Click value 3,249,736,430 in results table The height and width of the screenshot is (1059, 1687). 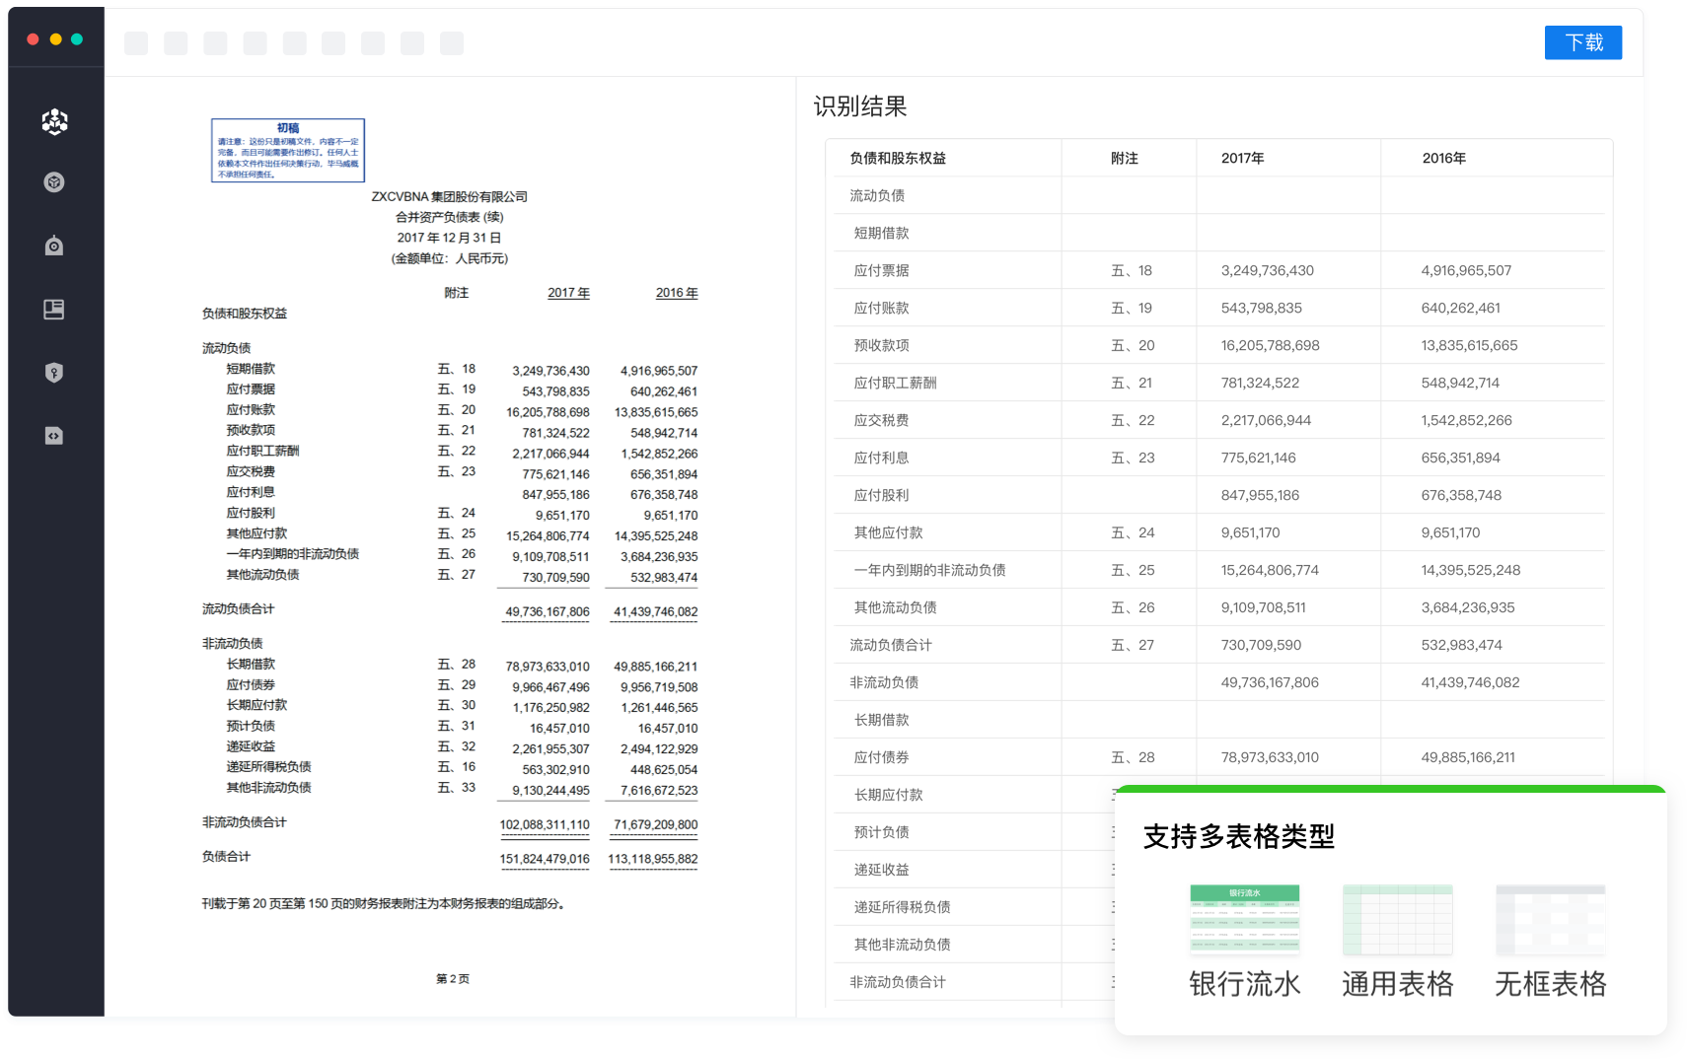1267,270
